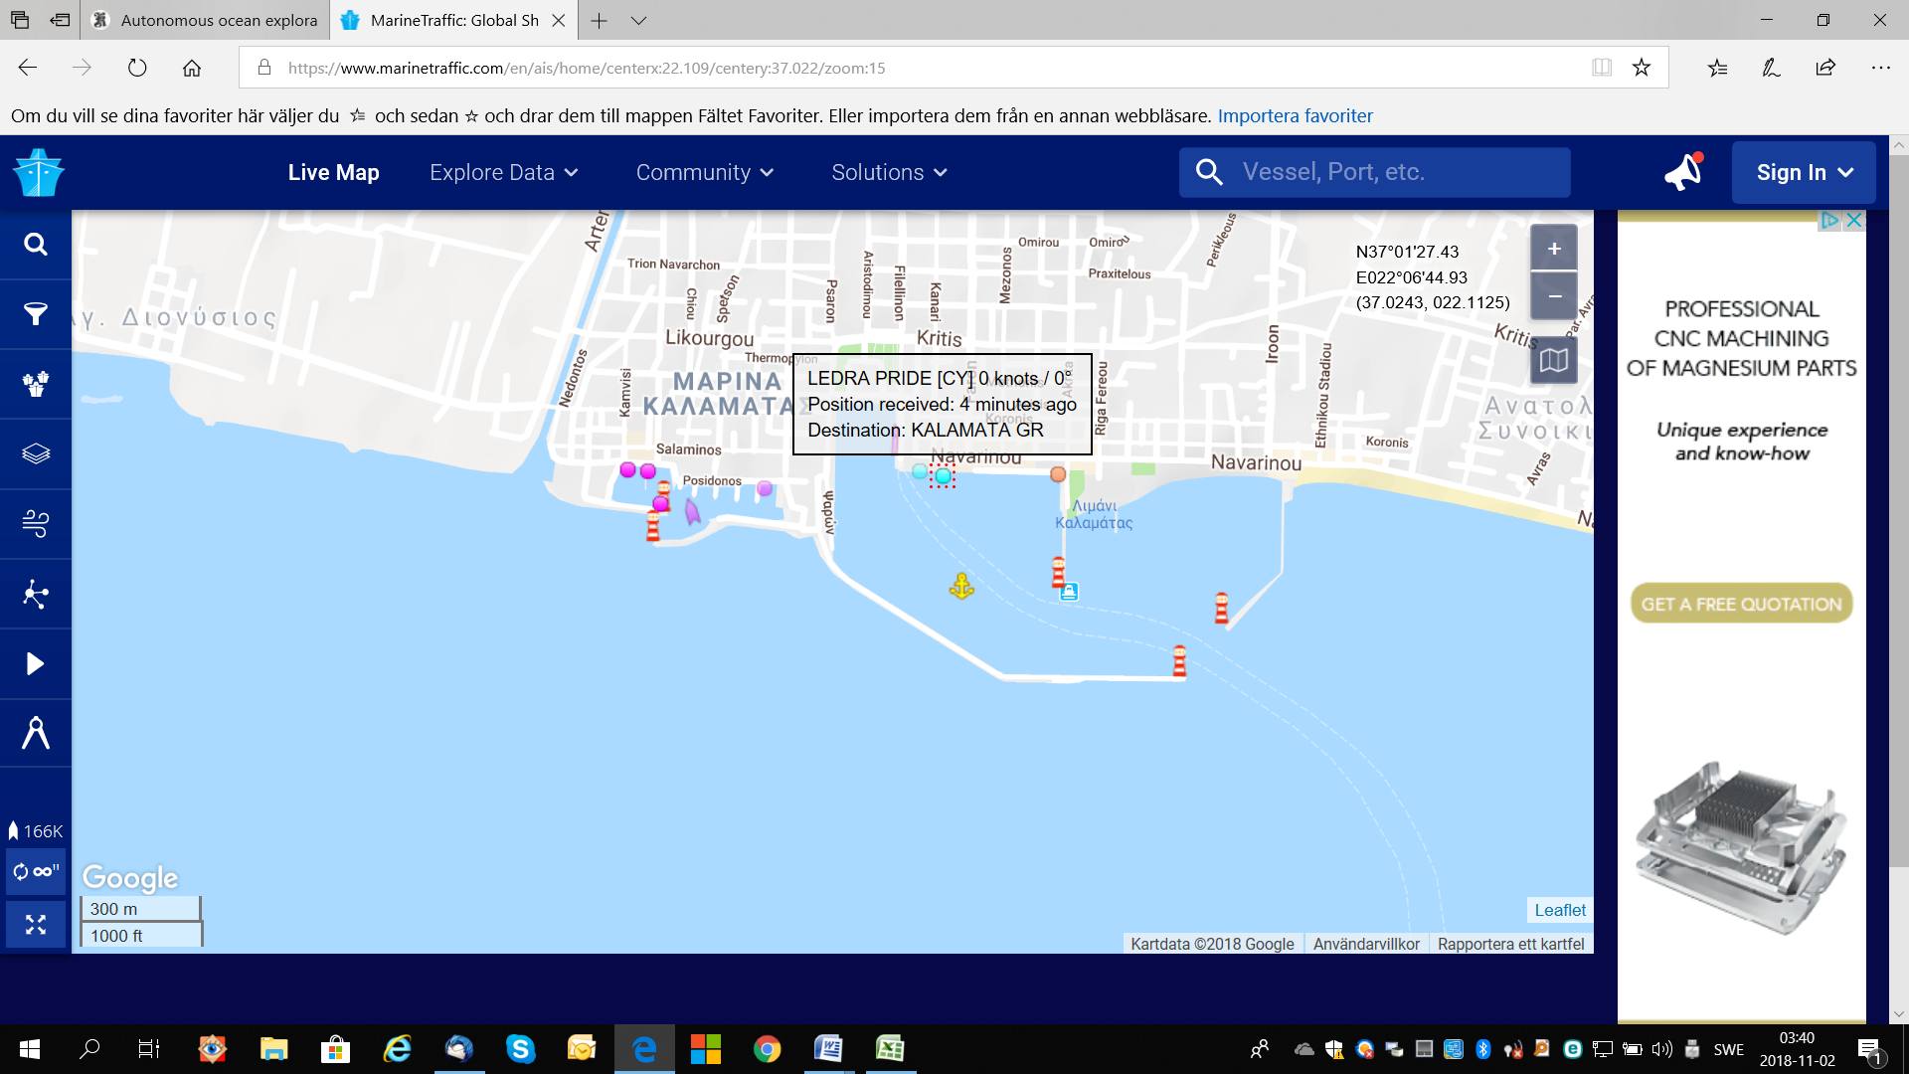Open the vessel filters funnel icon
Viewport: 1909px width, 1074px height.
point(36,314)
